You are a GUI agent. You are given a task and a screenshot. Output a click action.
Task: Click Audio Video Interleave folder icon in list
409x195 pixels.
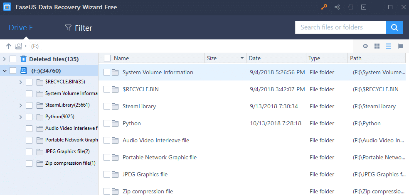coord(115,140)
